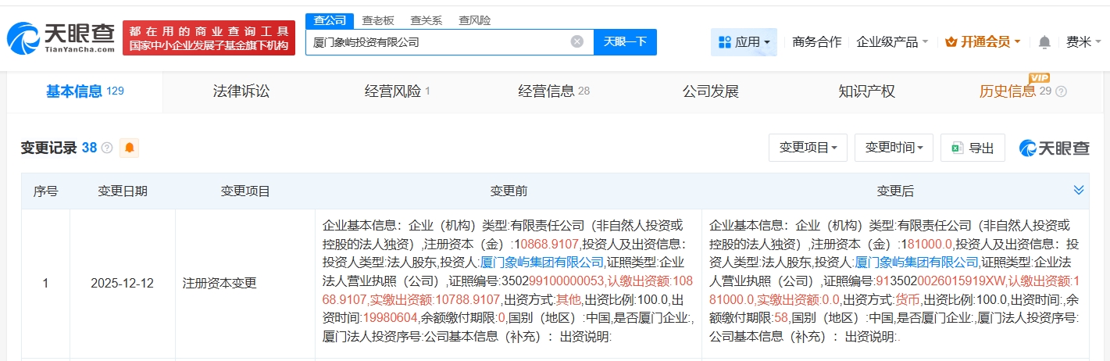This screenshot has width=1110, height=361.
Task: Click the 商务合作 link
Action: tap(816, 42)
